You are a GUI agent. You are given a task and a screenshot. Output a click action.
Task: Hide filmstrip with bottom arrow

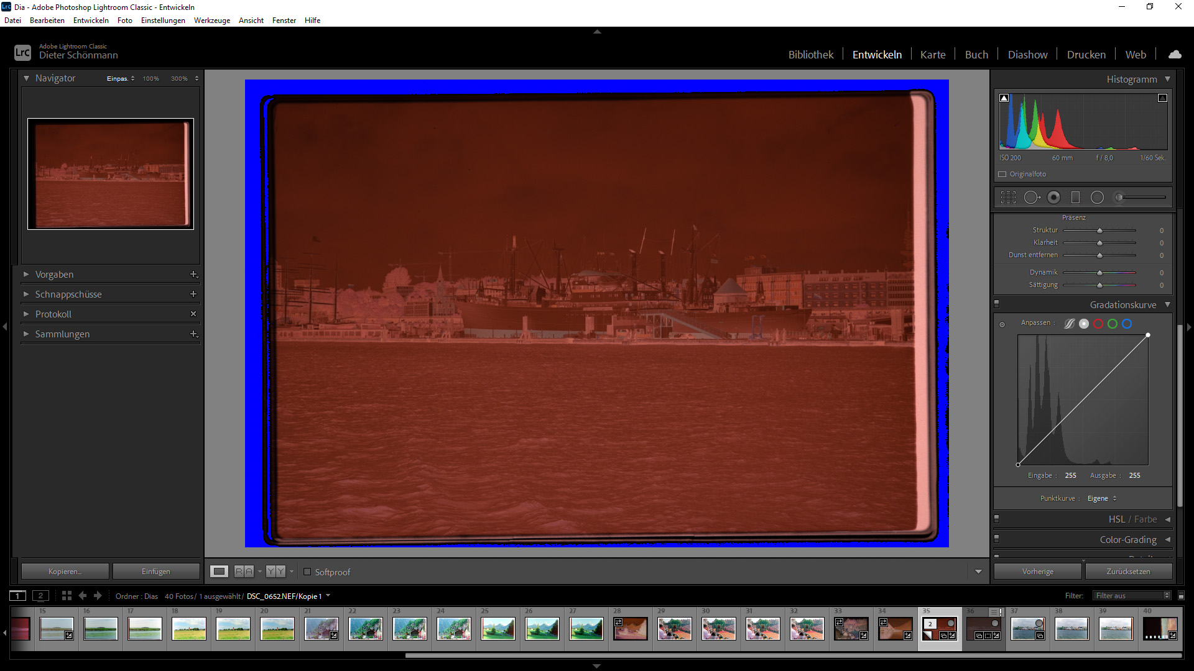[597, 666]
